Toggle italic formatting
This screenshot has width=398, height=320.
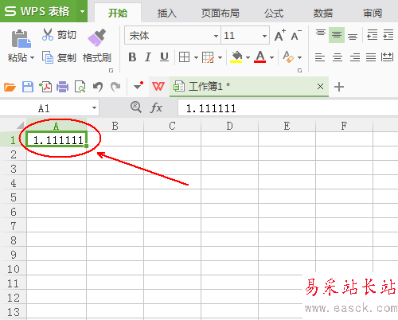pos(148,57)
